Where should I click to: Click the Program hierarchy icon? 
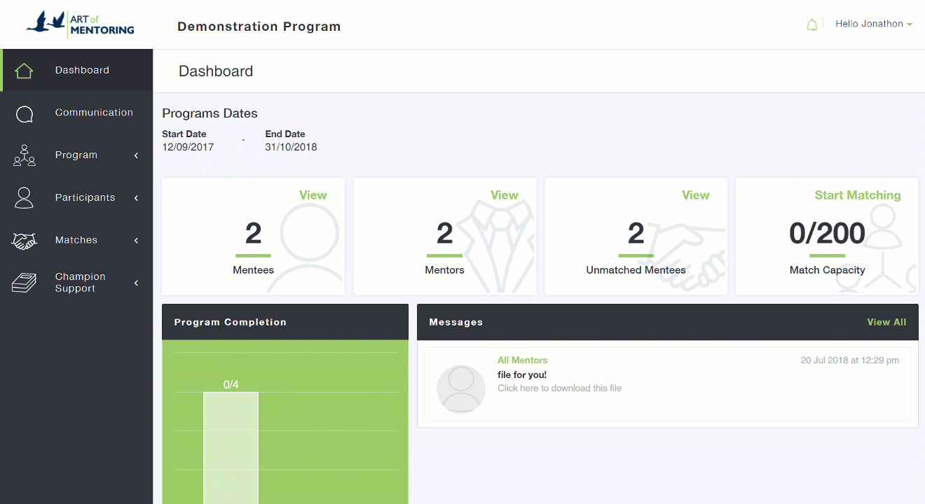click(24, 155)
